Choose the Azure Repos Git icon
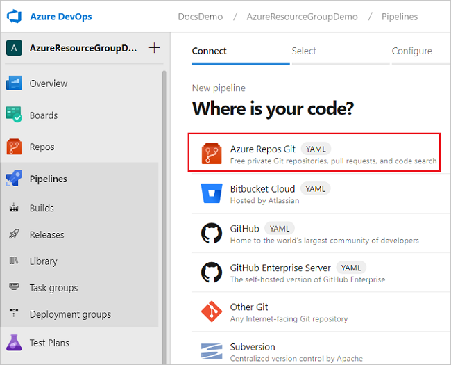The image size is (451, 365). click(211, 154)
